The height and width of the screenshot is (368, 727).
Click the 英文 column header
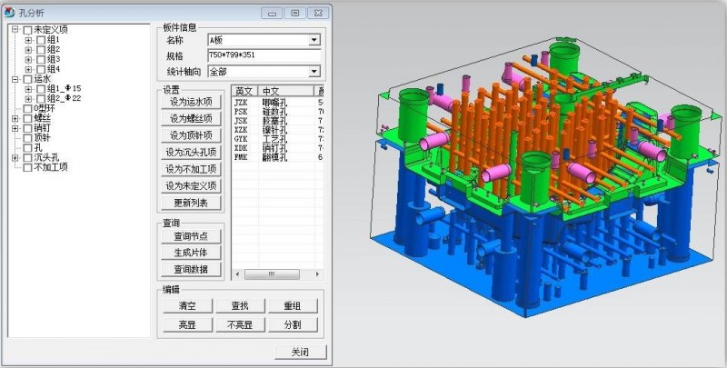tap(244, 91)
